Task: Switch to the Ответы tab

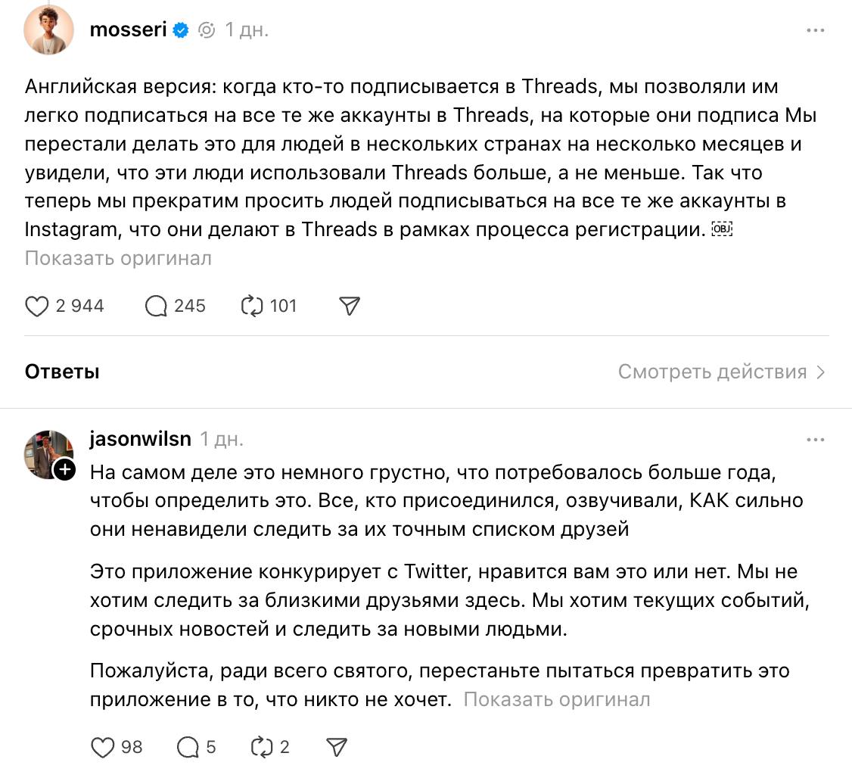Action: [61, 372]
